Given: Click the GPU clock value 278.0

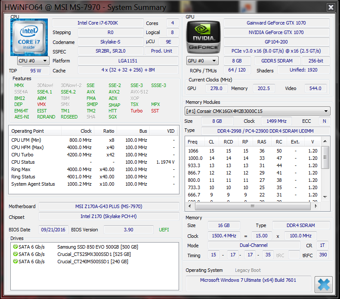Looking at the screenshot, I should pos(216,88).
